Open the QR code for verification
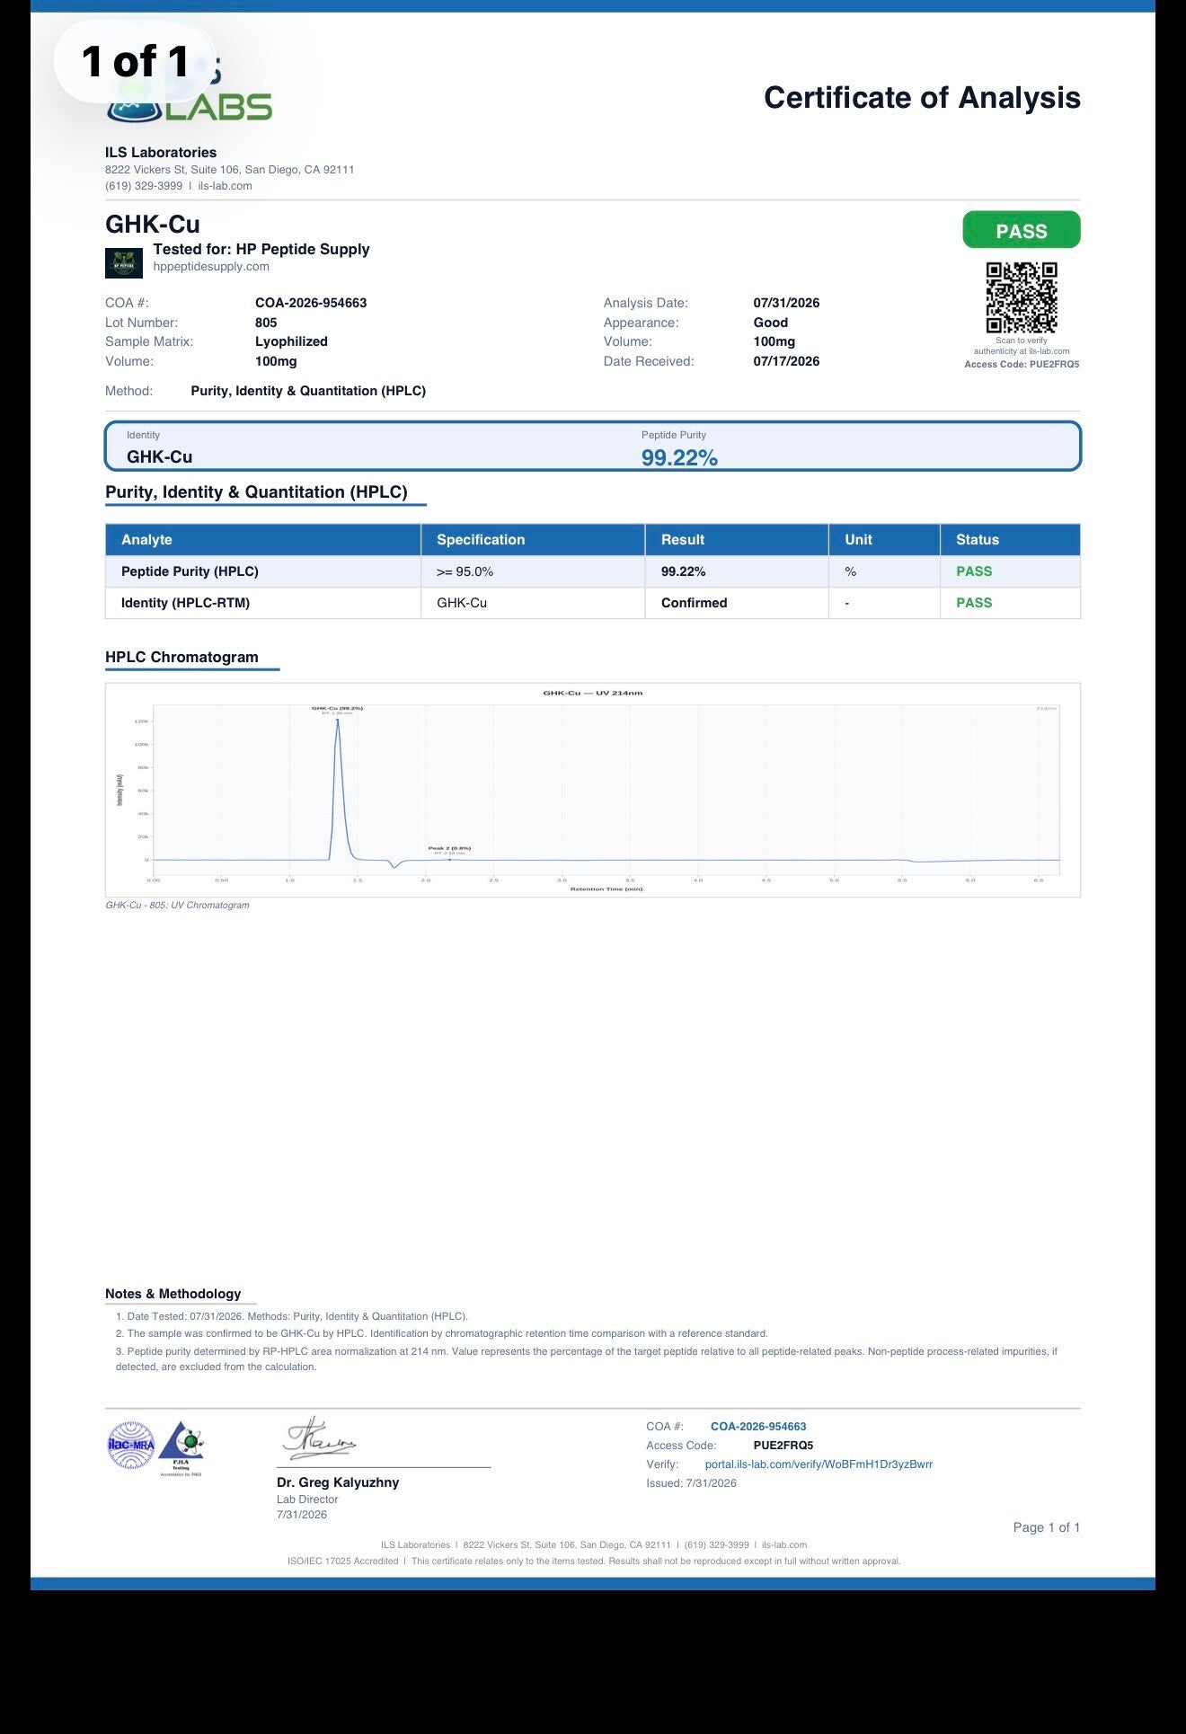This screenshot has width=1186, height=1734. pos(1022,297)
